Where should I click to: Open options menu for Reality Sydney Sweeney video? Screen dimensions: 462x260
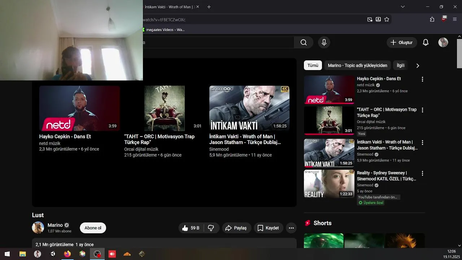click(x=422, y=173)
